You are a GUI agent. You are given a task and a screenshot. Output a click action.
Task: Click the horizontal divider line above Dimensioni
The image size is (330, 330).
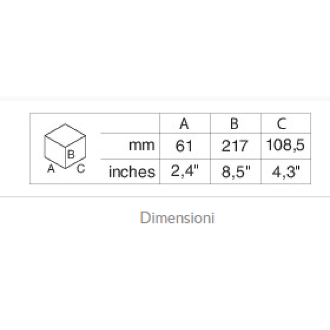click(x=165, y=197)
